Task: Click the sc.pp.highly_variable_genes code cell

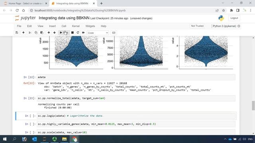Action: (x=136, y=124)
